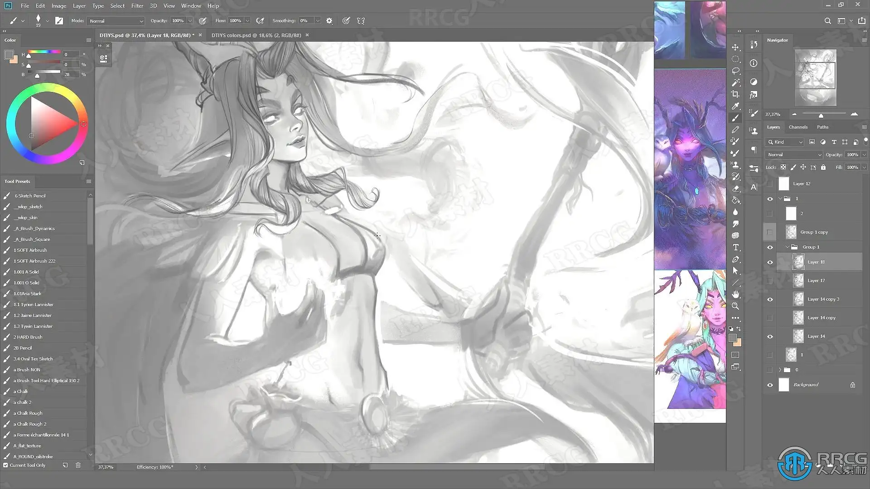Select the Move tool
This screenshot has width=870, height=489.
[735, 47]
